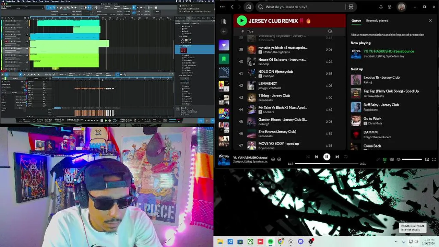Open the File menu in Studio One
The width and height of the screenshot is (439, 247).
[x=18, y=1]
